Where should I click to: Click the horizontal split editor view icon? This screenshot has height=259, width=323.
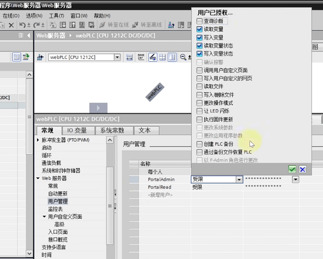tap(162, 57)
